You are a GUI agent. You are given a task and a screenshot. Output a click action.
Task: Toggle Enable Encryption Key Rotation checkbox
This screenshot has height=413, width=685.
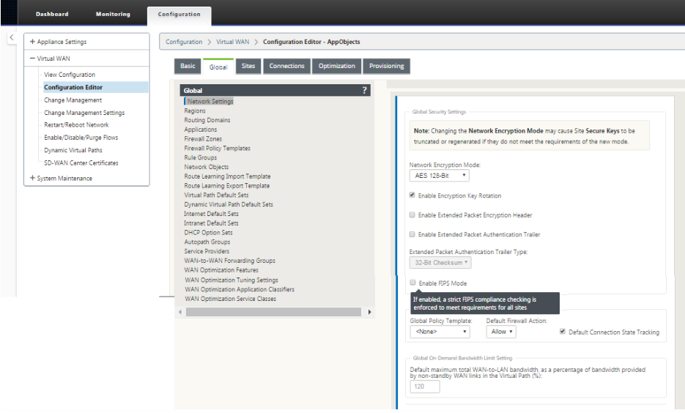tap(413, 196)
